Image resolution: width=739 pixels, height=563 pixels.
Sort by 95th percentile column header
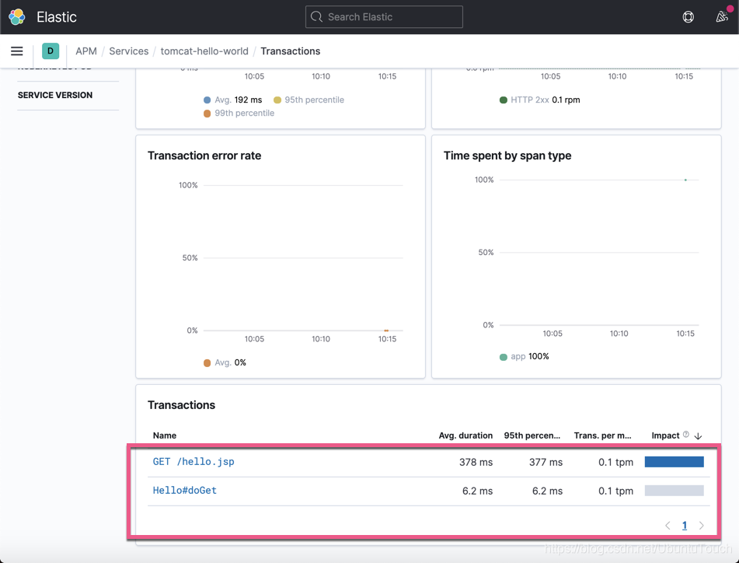[x=532, y=435]
